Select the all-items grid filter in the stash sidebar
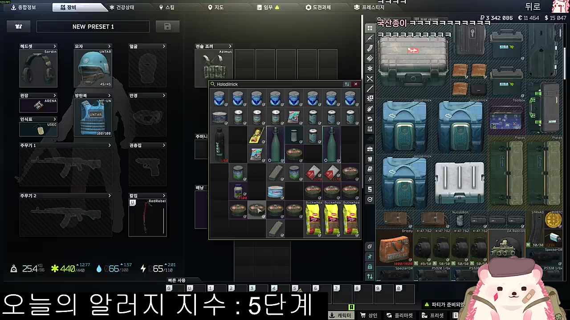 coord(370,28)
